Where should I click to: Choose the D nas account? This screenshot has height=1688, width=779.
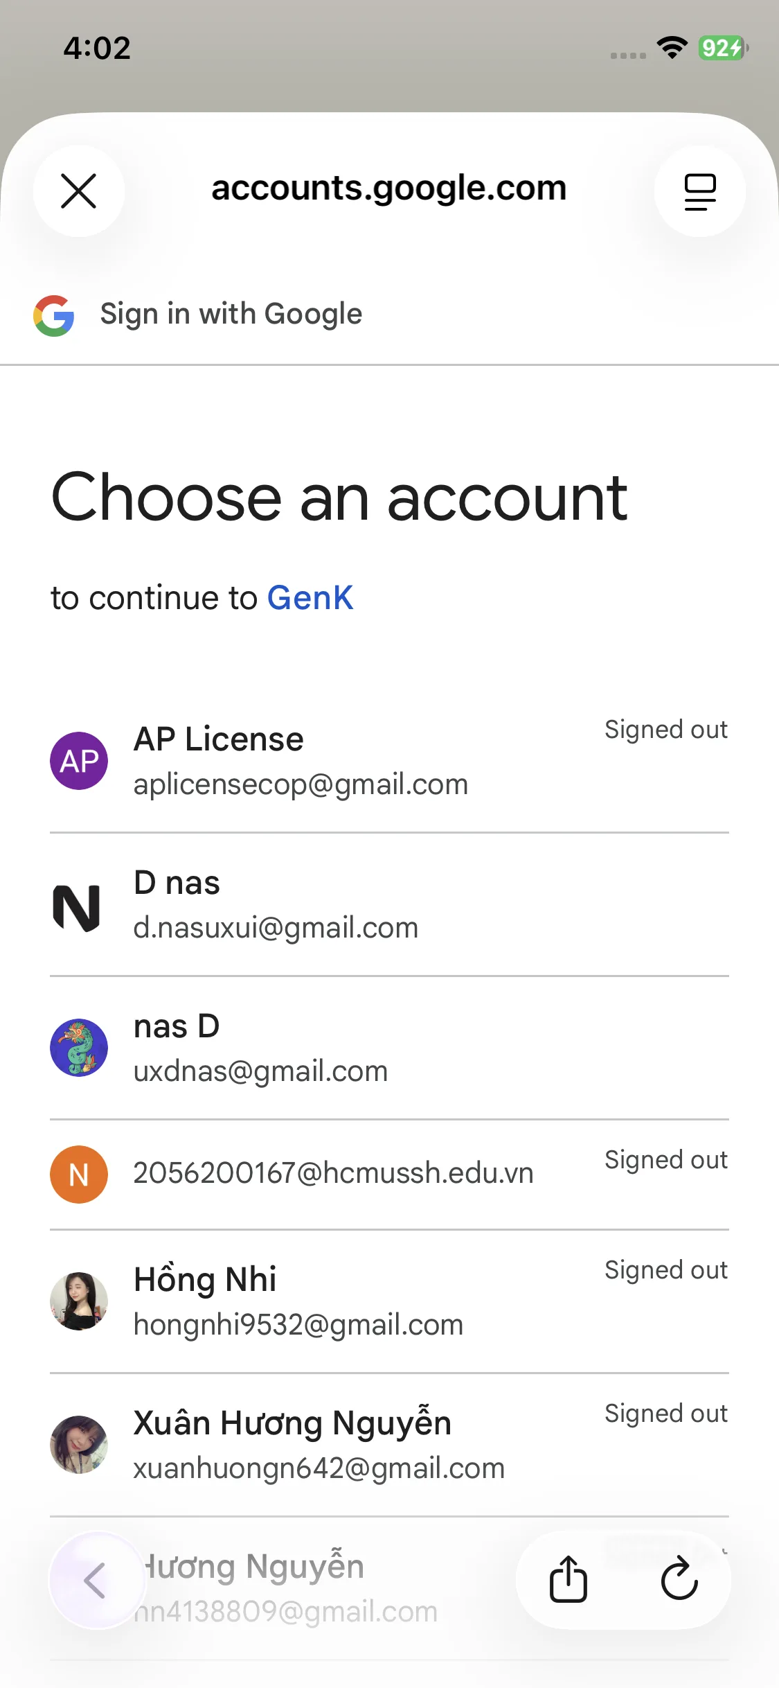pos(276,904)
